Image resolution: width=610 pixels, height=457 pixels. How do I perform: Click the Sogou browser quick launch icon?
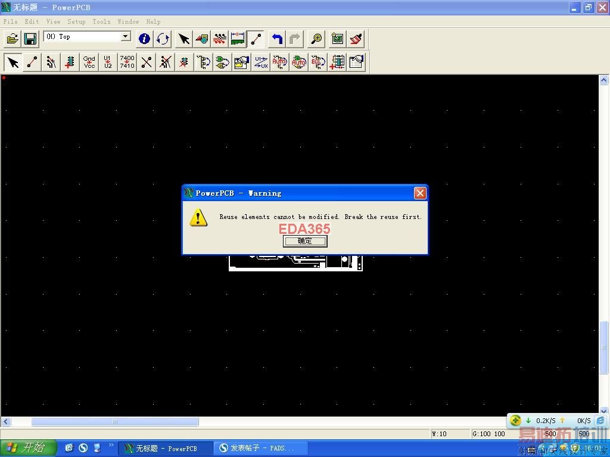tap(83, 448)
